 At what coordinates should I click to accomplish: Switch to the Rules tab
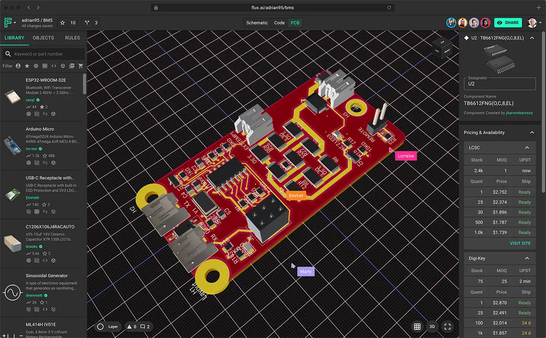coord(72,38)
